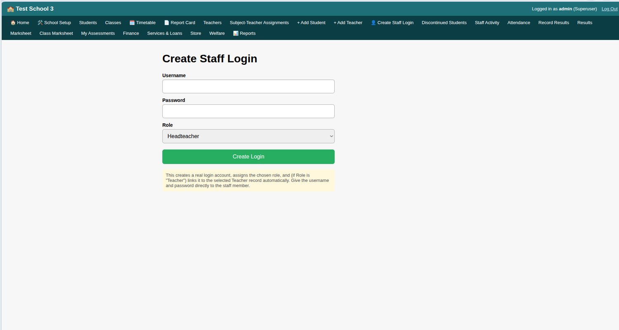The width and height of the screenshot is (619, 330).
Task: Click the Role field label
Action: tap(168, 125)
